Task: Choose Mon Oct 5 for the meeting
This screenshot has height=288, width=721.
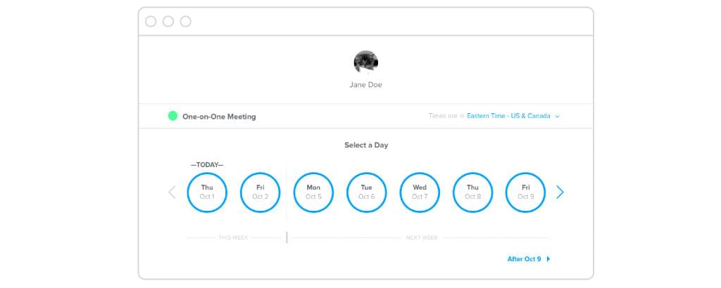Action: 313,192
